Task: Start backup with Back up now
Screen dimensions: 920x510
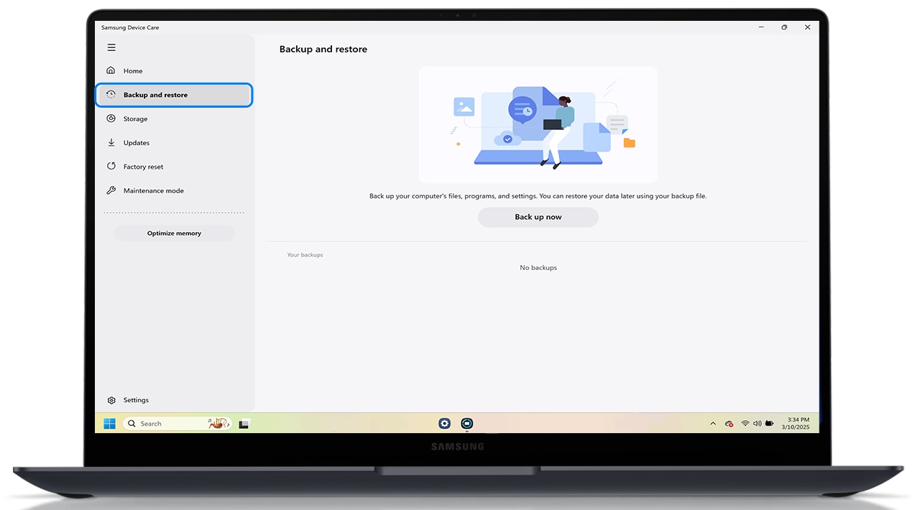Action: [538, 217]
